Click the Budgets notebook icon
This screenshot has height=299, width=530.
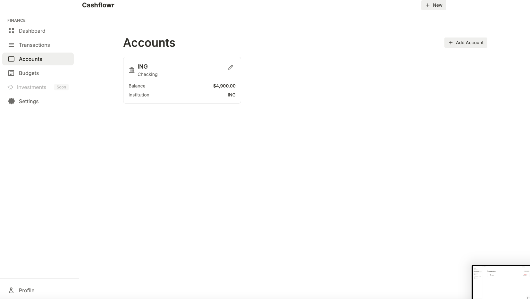[11, 73]
